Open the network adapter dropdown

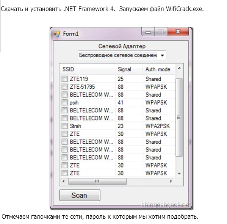pos(163,55)
